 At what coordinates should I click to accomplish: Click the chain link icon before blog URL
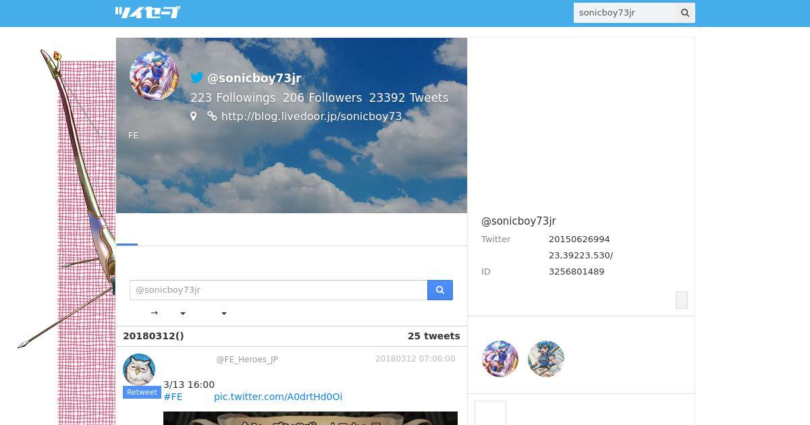tap(212, 116)
